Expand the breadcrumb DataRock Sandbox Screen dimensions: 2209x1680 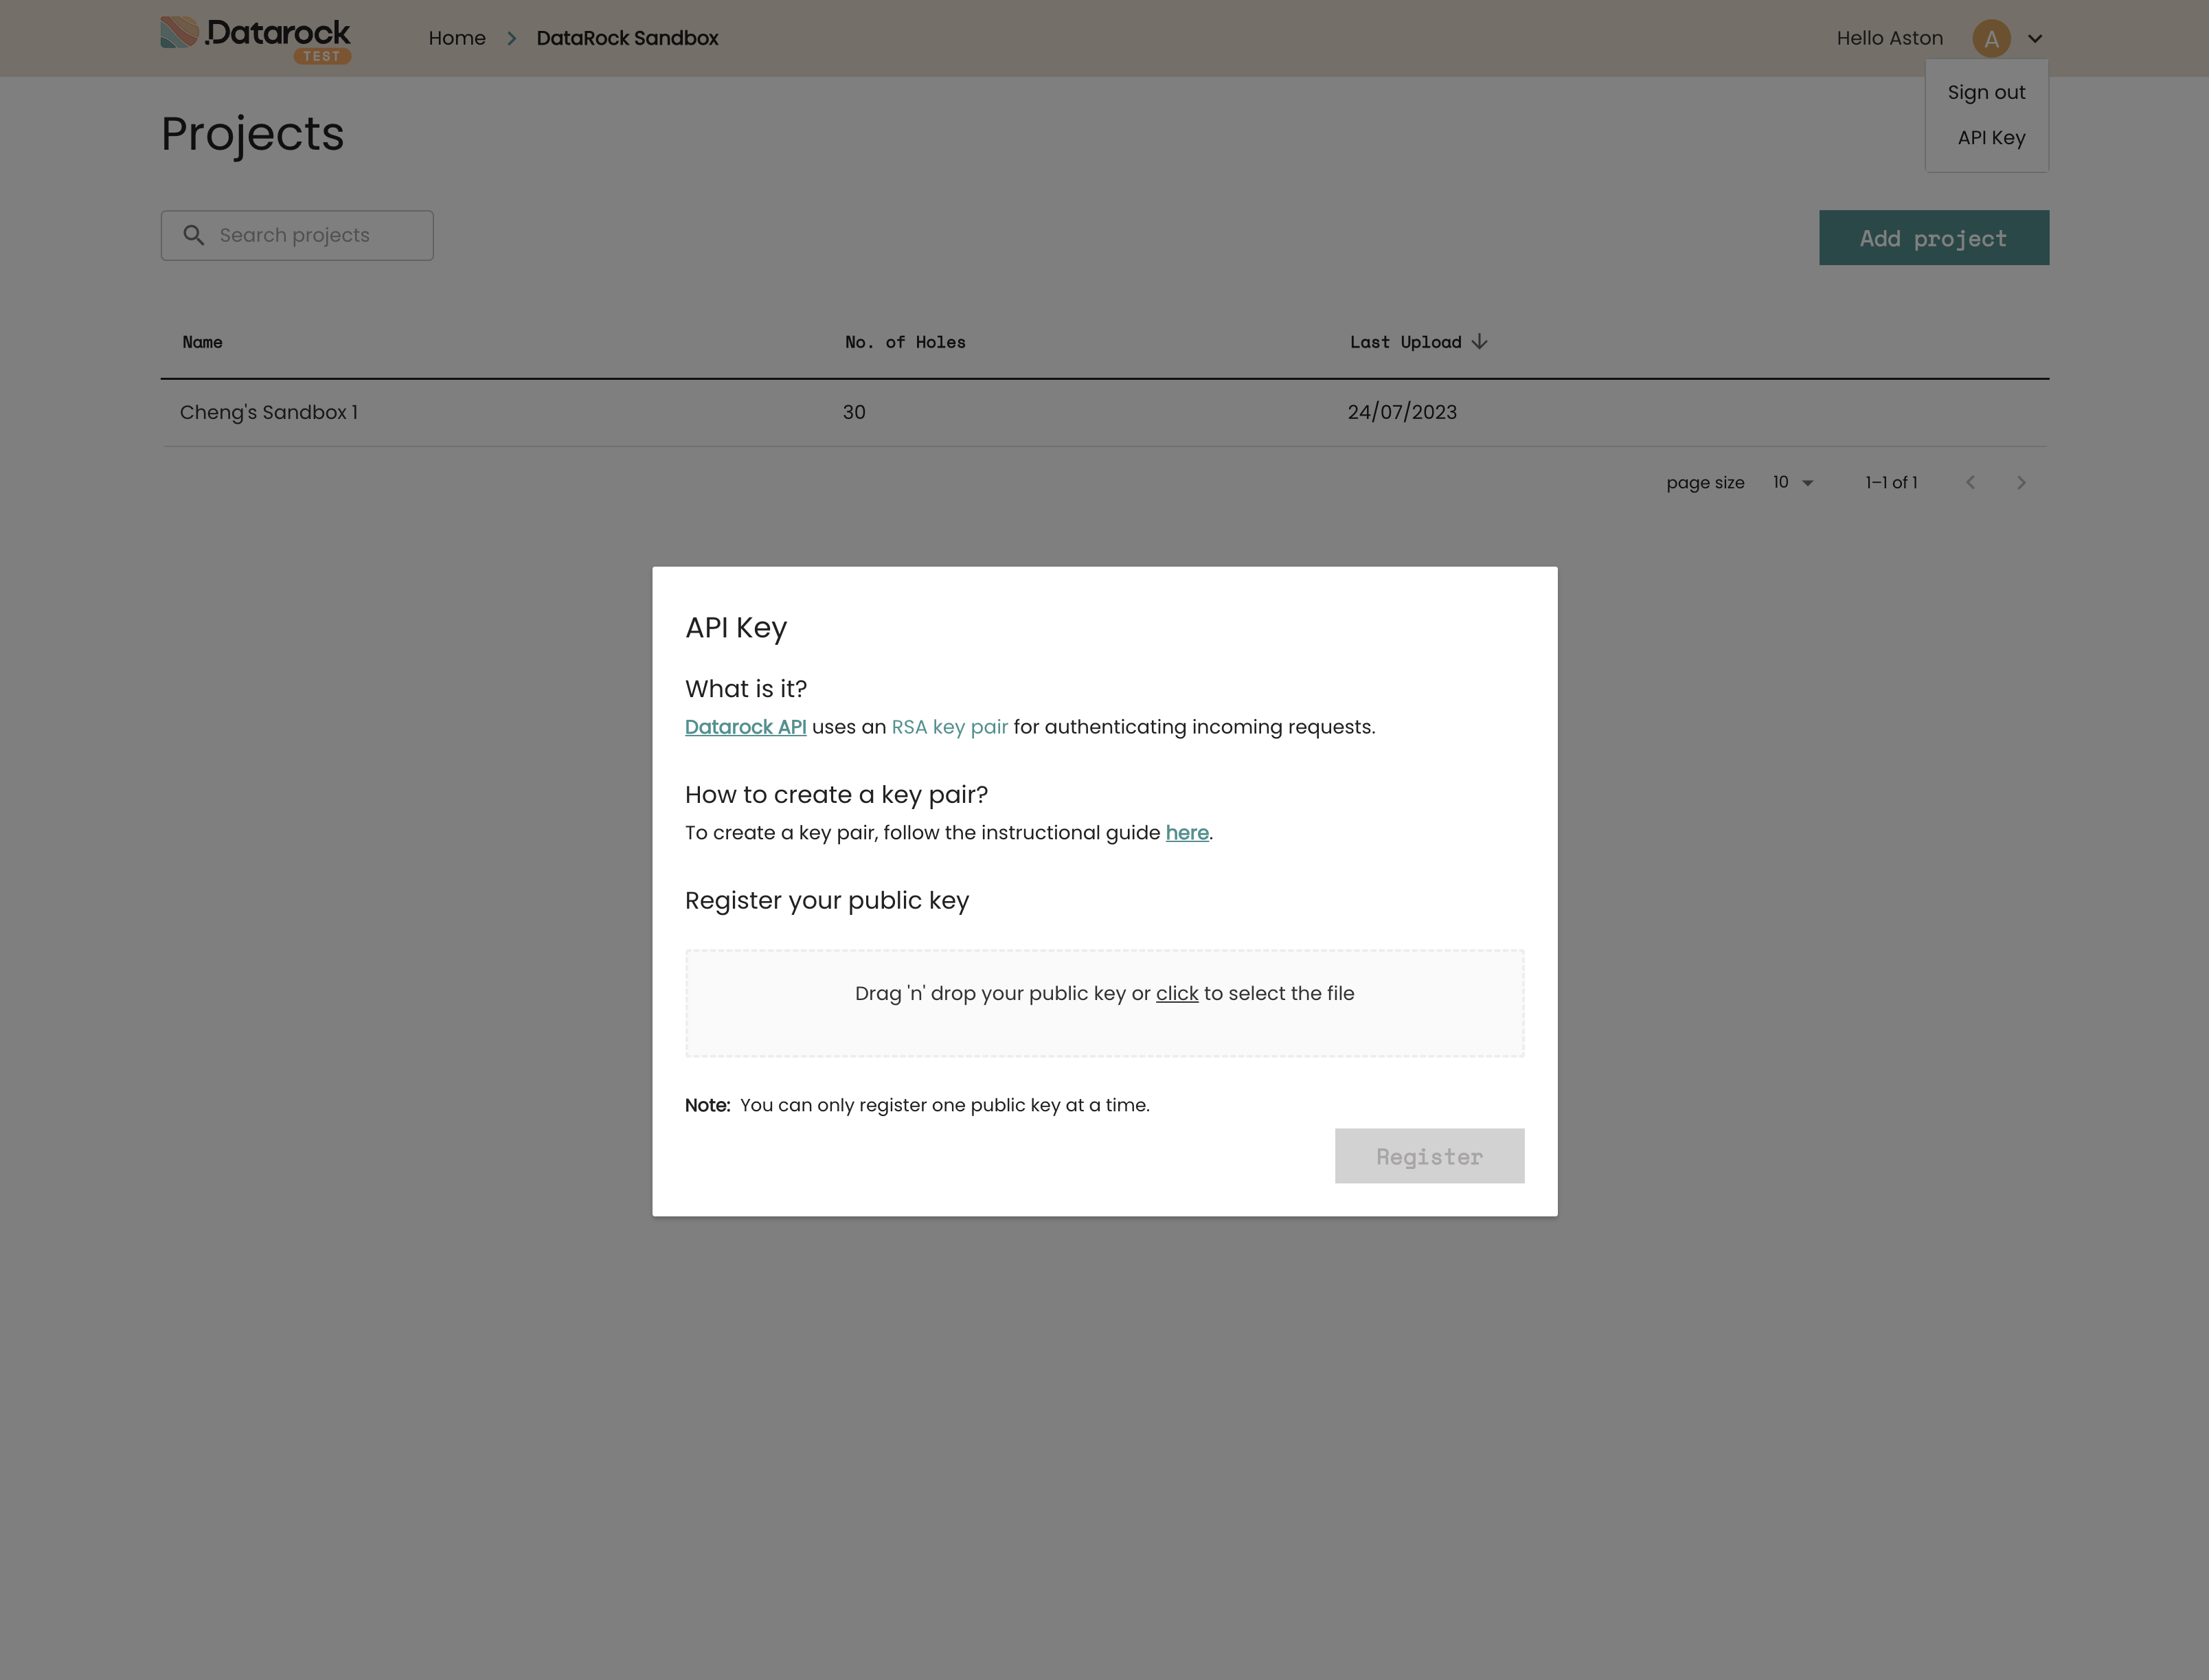626,37
